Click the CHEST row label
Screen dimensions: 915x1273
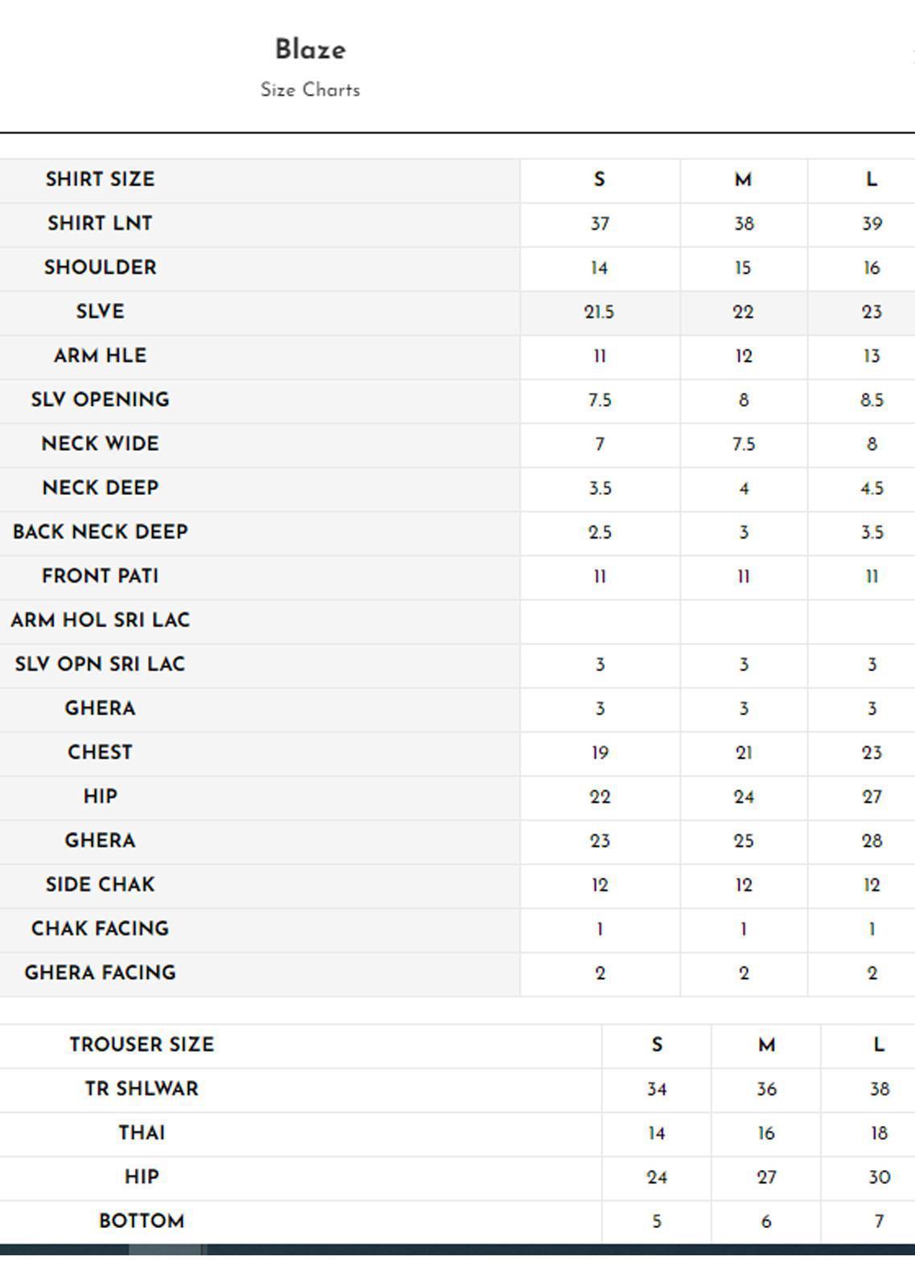click(x=100, y=752)
